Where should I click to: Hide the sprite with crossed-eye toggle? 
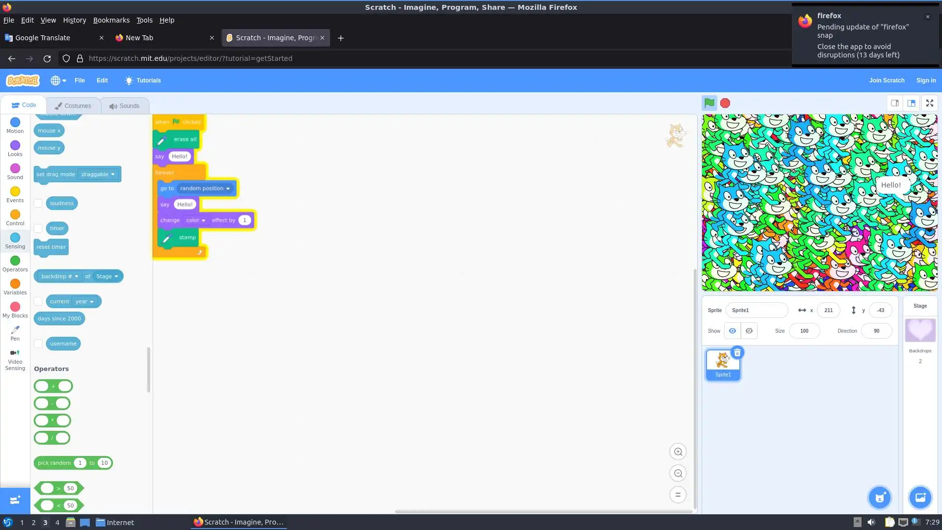pos(749,331)
